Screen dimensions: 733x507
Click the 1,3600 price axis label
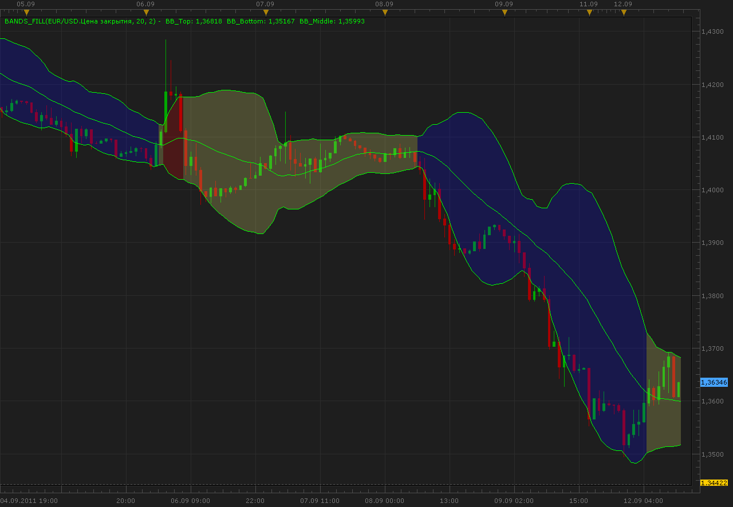(713, 401)
